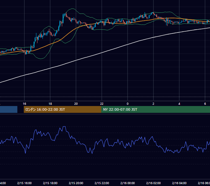Click the 0 hour label on the chart axis

tap(128, 104)
